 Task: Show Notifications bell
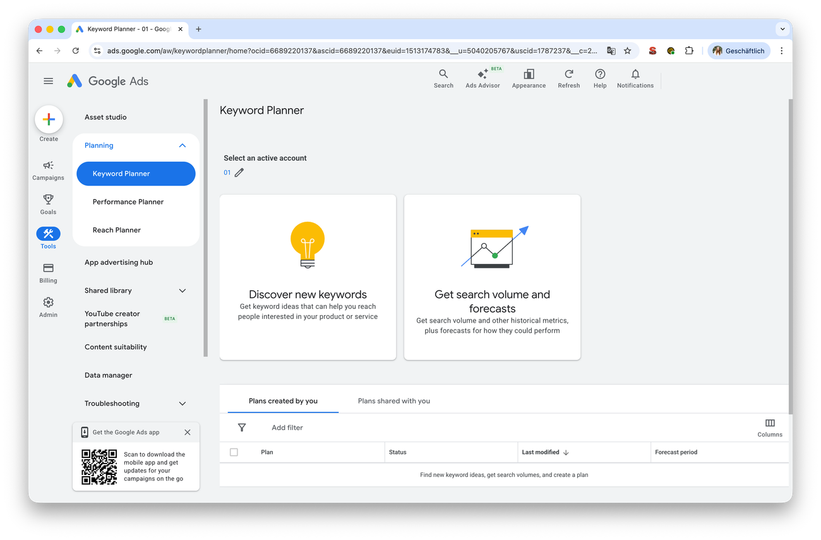[635, 79]
